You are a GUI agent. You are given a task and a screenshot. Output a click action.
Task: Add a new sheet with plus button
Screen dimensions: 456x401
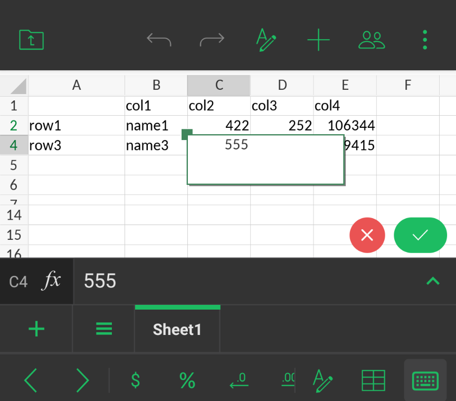pos(36,329)
